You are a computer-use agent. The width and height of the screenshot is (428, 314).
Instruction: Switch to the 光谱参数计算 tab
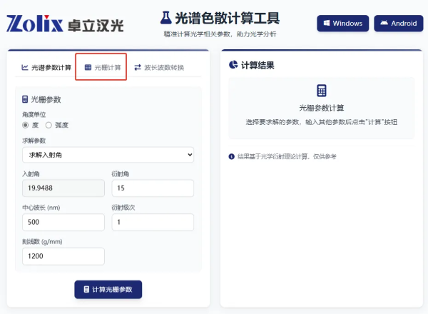tap(46, 68)
